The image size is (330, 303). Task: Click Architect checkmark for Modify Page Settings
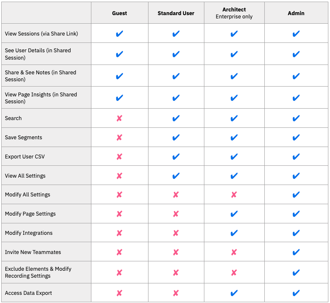click(234, 214)
